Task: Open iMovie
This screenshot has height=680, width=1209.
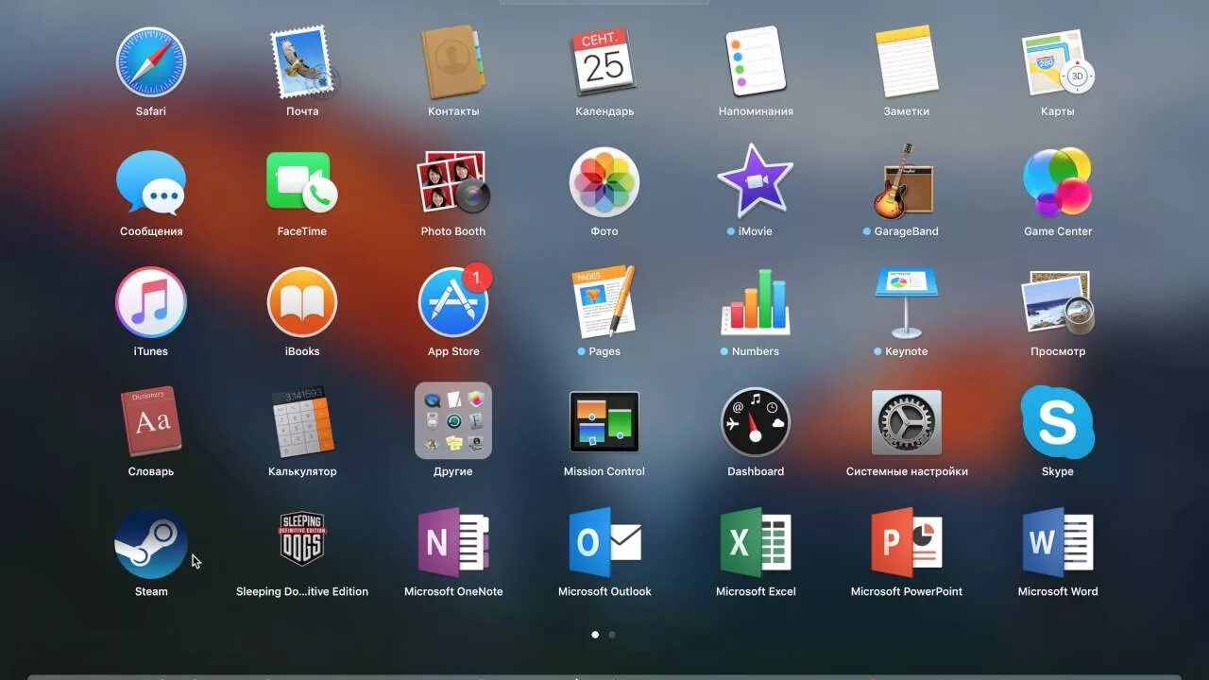Action: 756,180
